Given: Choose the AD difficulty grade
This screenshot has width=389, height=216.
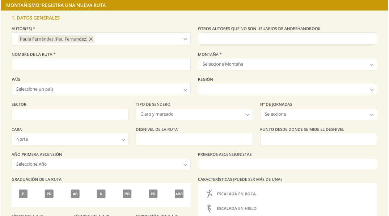Looking at the screenshot, I should click(x=75, y=194).
